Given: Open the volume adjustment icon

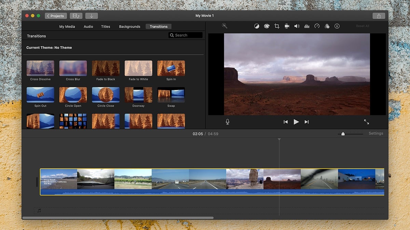Looking at the screenshot, I should point(297,26).
